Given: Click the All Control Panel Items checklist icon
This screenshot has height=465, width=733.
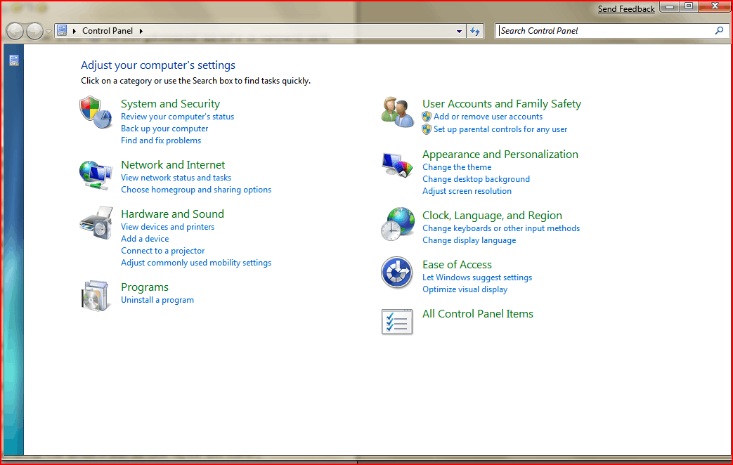Looking at the screenshot, I should pos(397,322).
